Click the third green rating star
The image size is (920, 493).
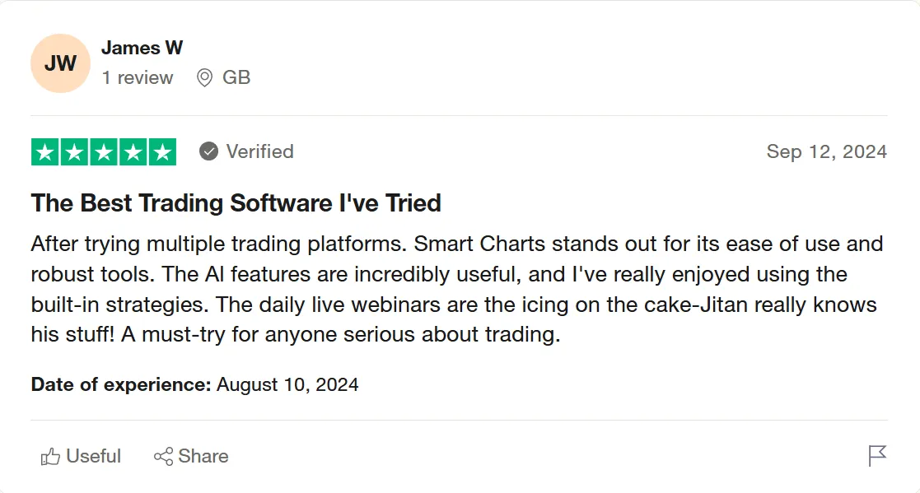[x=104, y=151]
